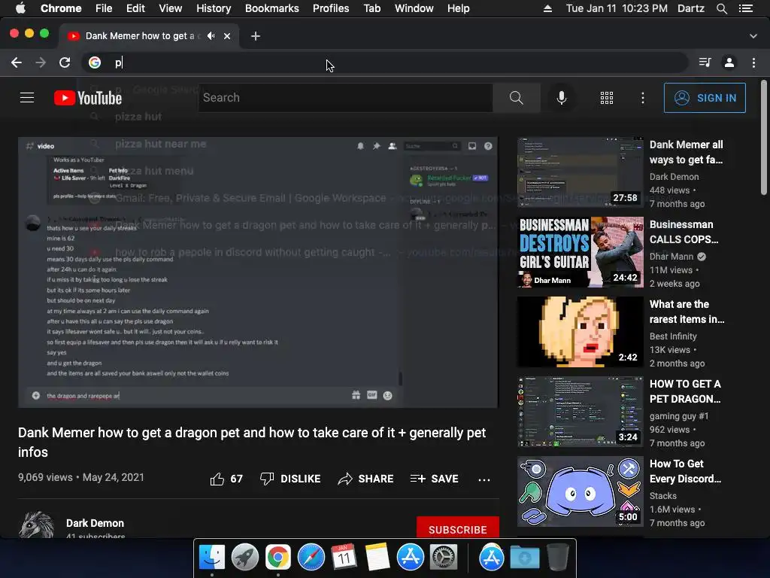Viewport: 770px width, 578px height.
Task: Click the YouTube search magnifier button
Action: [516, 98]
